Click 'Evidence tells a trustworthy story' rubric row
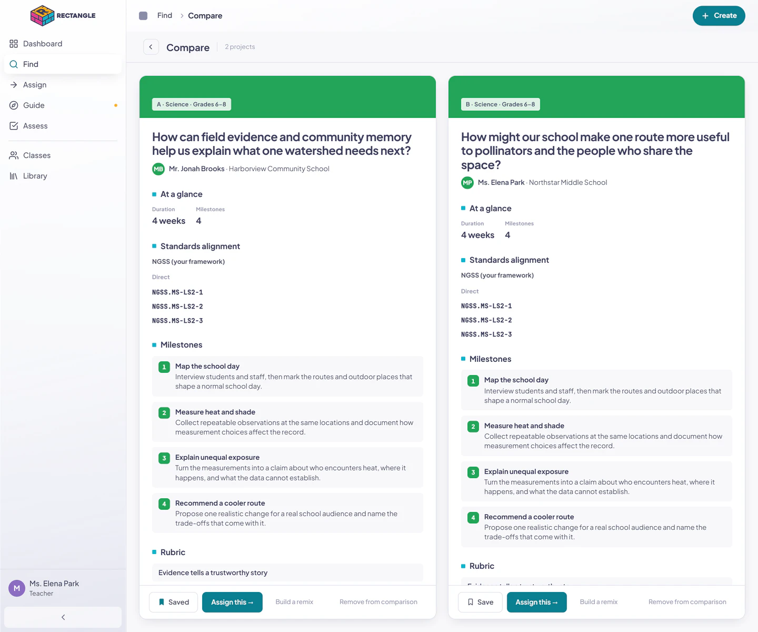 [x=287, y=572]
